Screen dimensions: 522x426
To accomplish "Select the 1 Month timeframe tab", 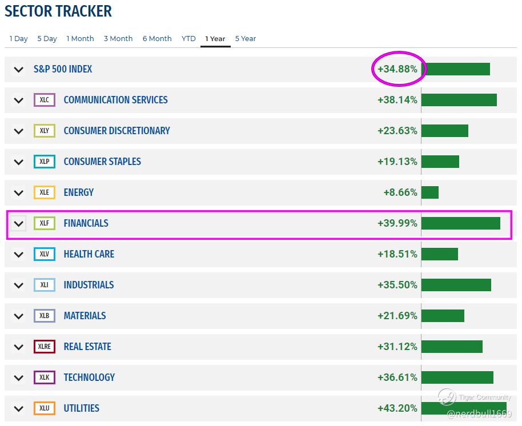I will point(80,39).
